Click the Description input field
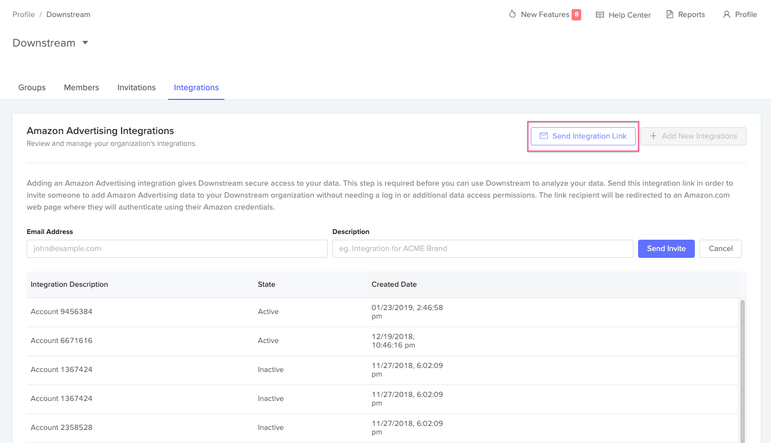The width and height of the screenshot is (771, 443). tap(482, 248)
